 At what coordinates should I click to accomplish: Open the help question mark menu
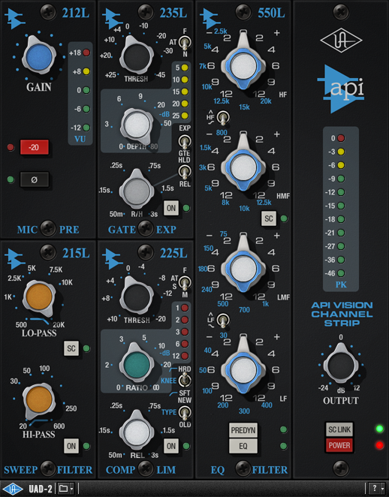coord(377,489)
